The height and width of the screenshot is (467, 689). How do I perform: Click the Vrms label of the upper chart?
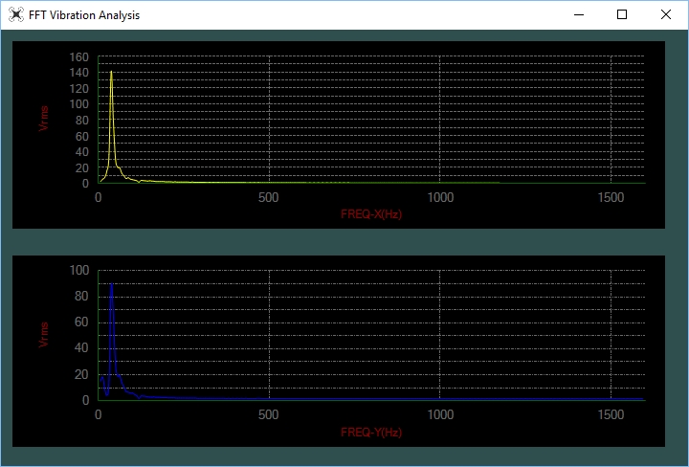point(43,118)
